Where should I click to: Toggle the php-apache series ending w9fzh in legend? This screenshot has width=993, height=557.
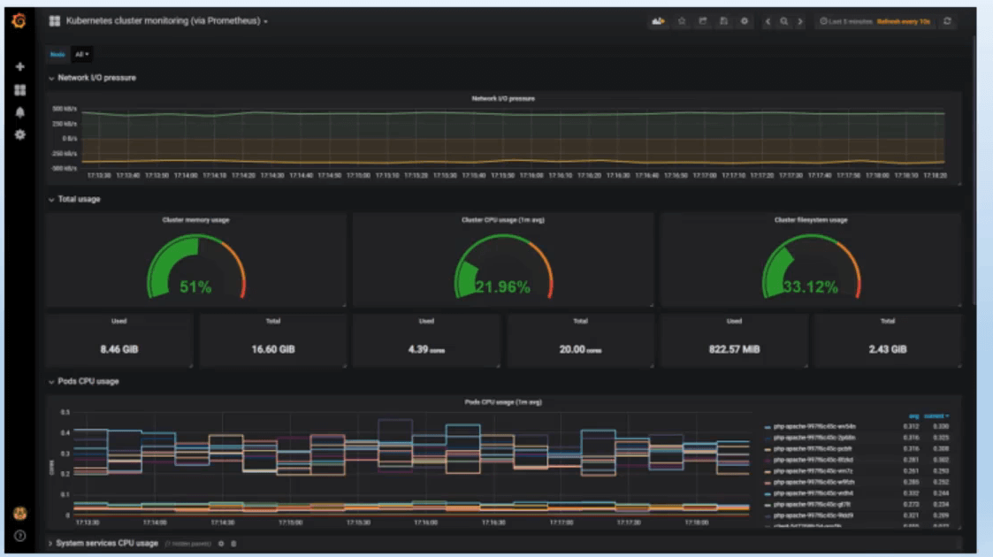coord(813,483)
